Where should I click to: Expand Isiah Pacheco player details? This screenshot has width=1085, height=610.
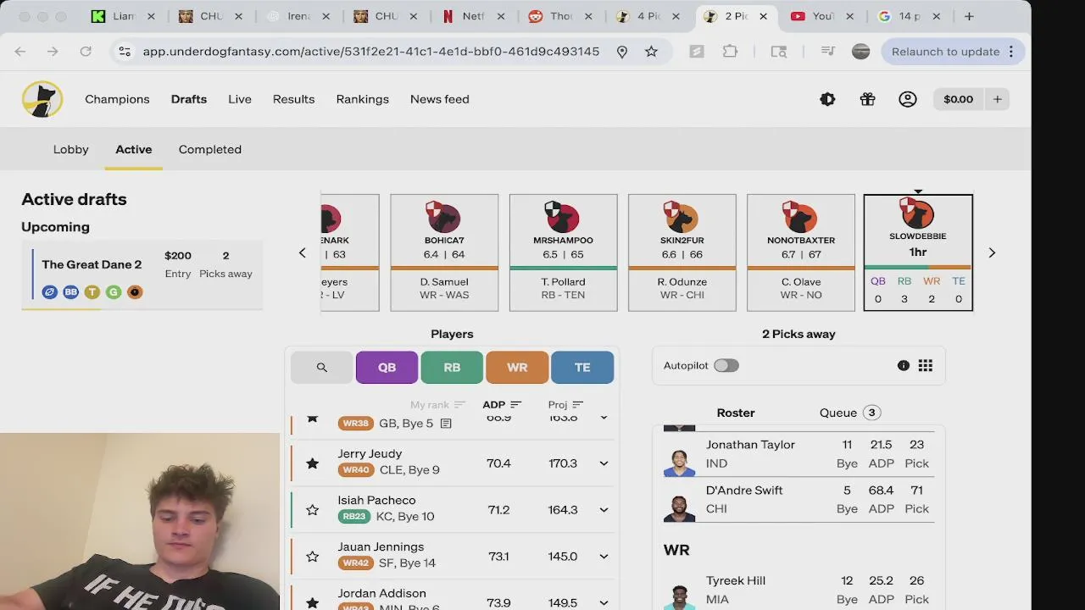coord(604,510)
